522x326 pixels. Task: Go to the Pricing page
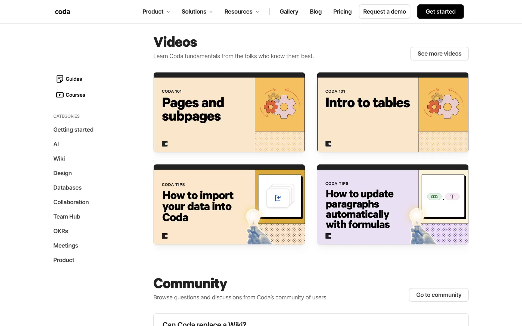342,12
